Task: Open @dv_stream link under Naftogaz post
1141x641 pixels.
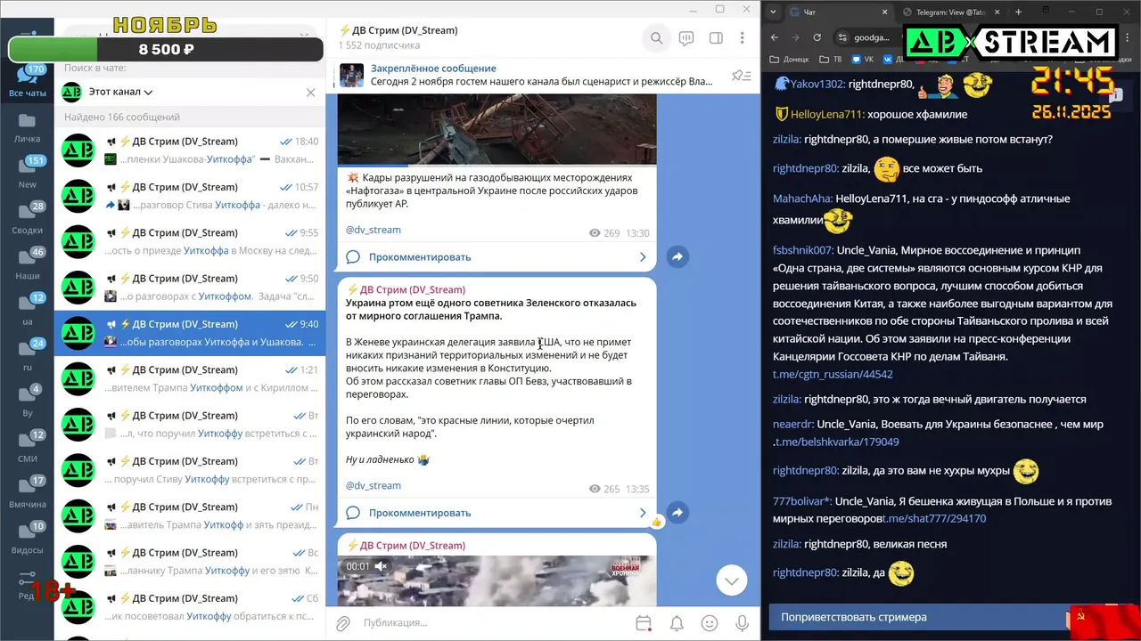Action: 373,230
